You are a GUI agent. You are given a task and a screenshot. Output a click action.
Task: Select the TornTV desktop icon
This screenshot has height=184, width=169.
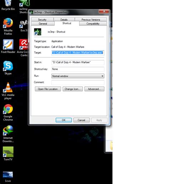pyautogui.click(x=8, y=154)
